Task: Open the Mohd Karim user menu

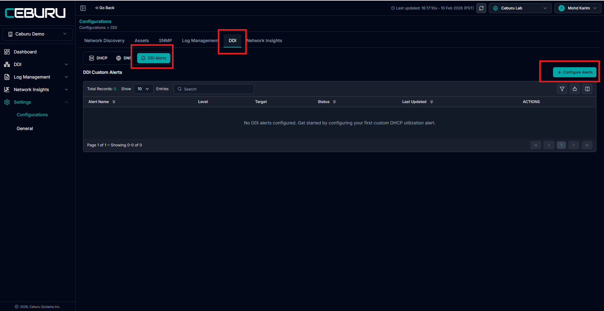Action: tap(578, 8)
